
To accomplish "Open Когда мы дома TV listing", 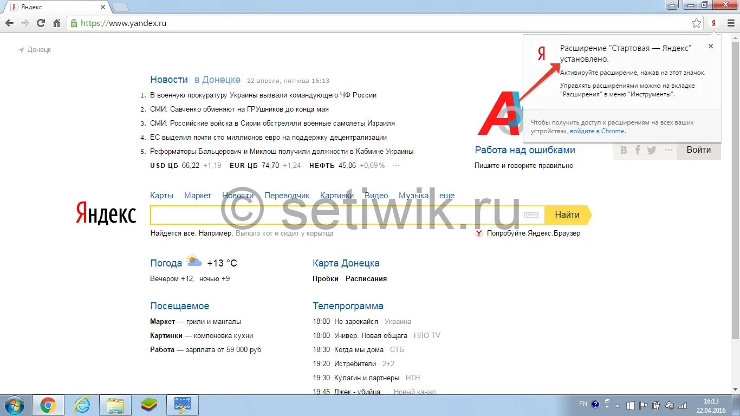I will pos(359,349).
